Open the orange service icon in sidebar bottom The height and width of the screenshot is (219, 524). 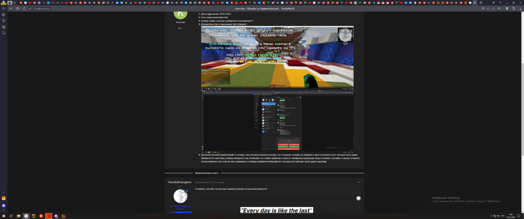4,198
